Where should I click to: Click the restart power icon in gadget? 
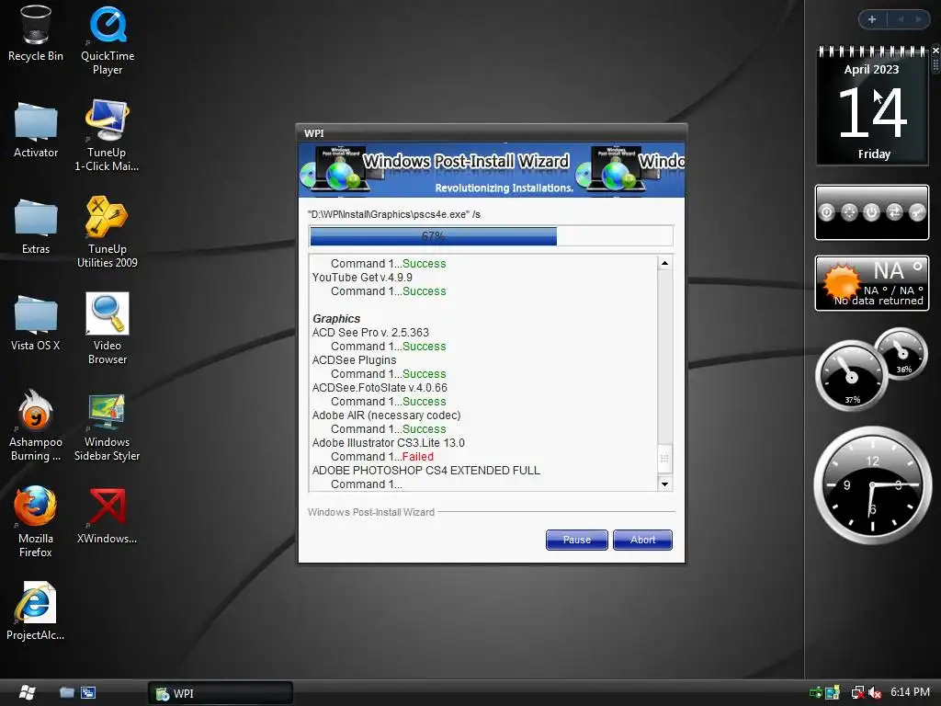(x=871, y=212)
